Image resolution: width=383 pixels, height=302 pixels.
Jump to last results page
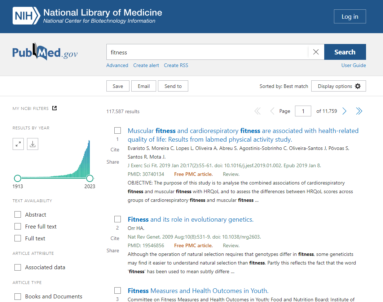(x=359, y=111)
